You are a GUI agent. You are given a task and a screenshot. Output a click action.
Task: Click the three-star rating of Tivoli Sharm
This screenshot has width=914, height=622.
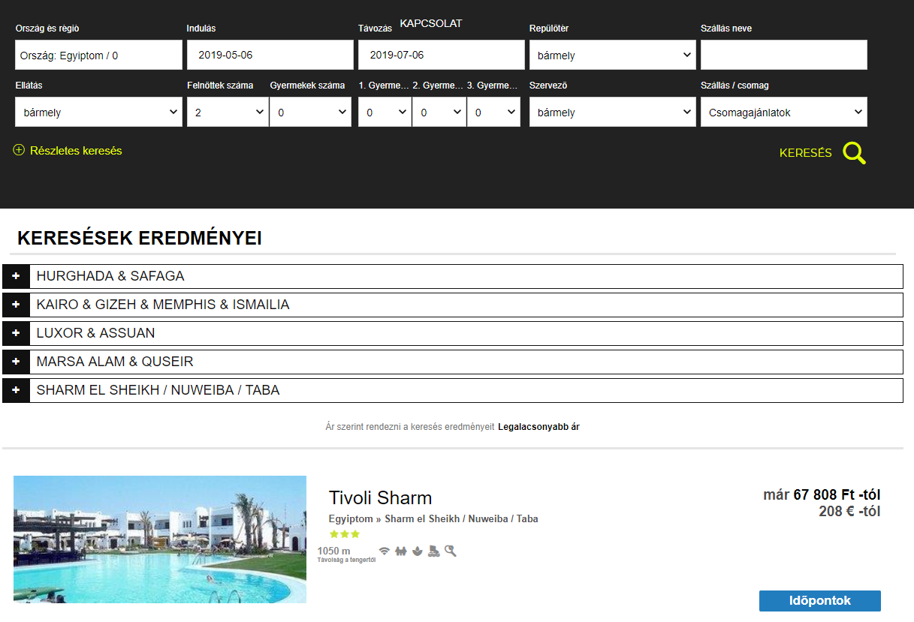(x=345, y=534)
